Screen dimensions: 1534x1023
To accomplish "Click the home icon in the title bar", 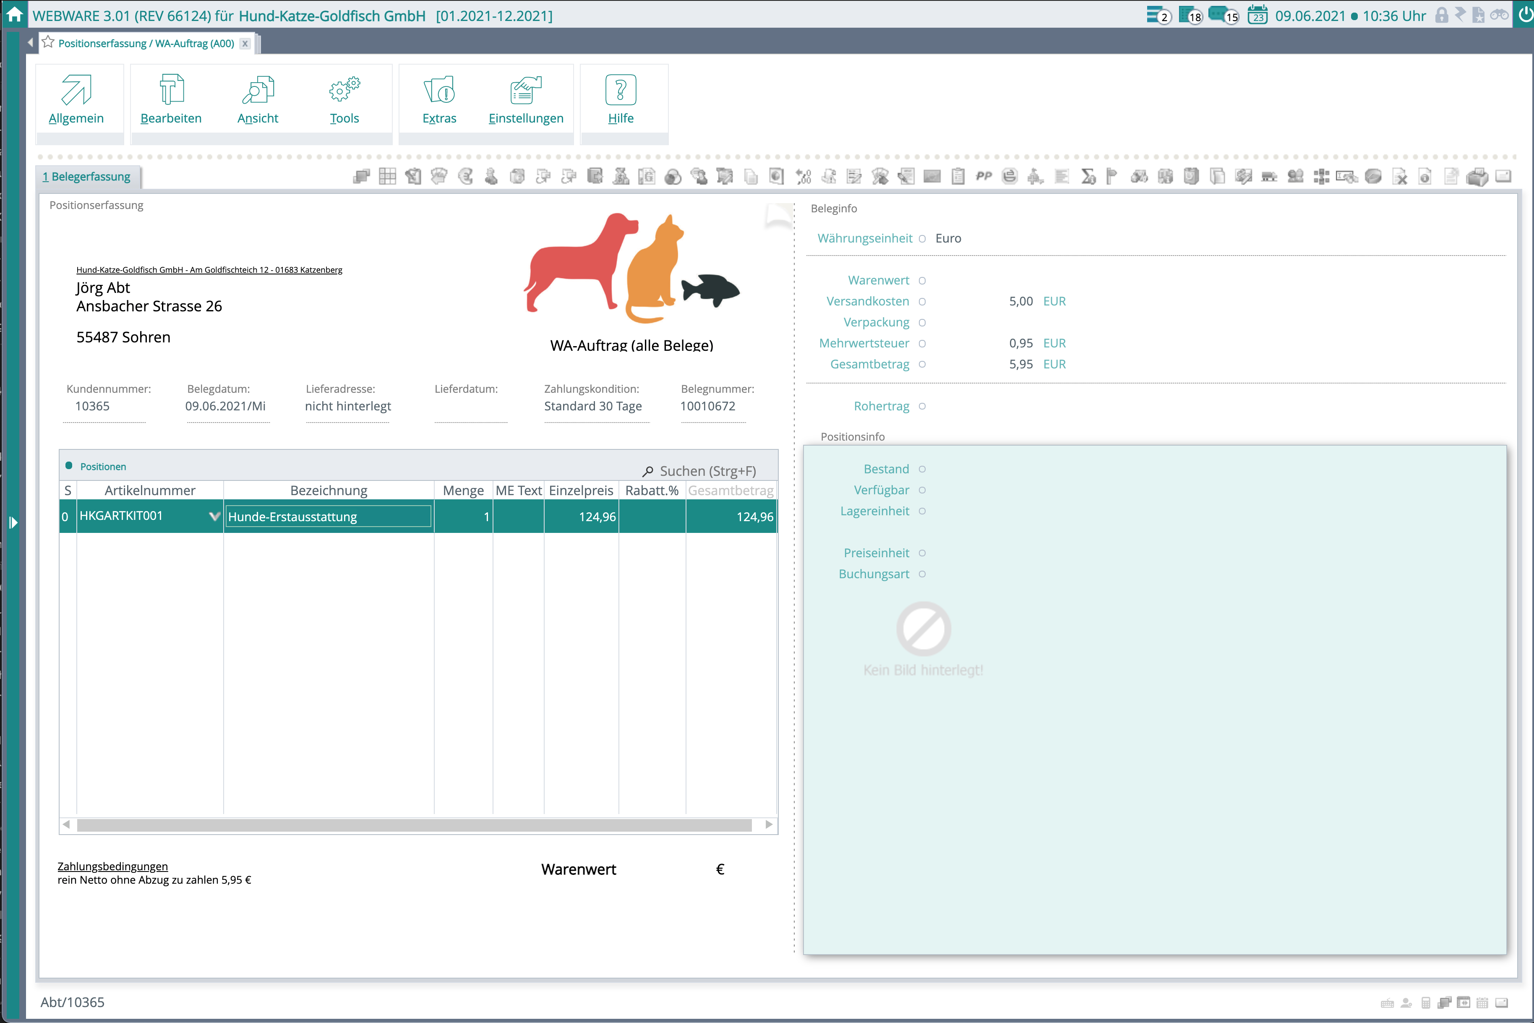I will [x=14, y=14].
